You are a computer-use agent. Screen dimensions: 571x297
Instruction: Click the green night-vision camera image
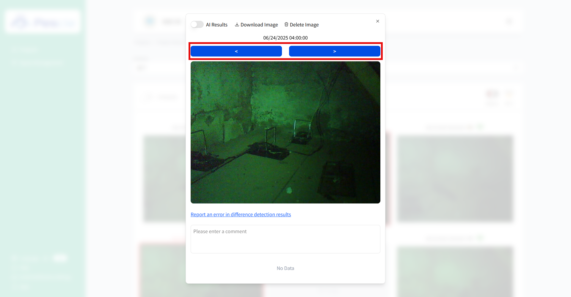pyautogui.click(x=285, y=132)
